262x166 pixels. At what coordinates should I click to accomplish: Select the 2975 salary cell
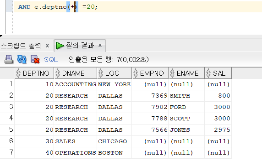click(x=218, y=130)
